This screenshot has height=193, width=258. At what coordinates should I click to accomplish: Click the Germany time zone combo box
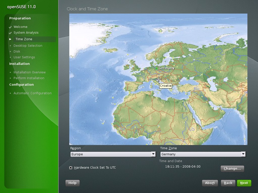point(203,154)
